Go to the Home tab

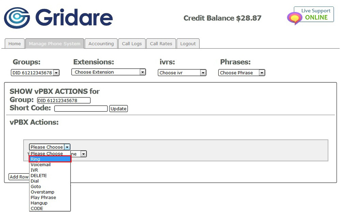tap(15, 44)
